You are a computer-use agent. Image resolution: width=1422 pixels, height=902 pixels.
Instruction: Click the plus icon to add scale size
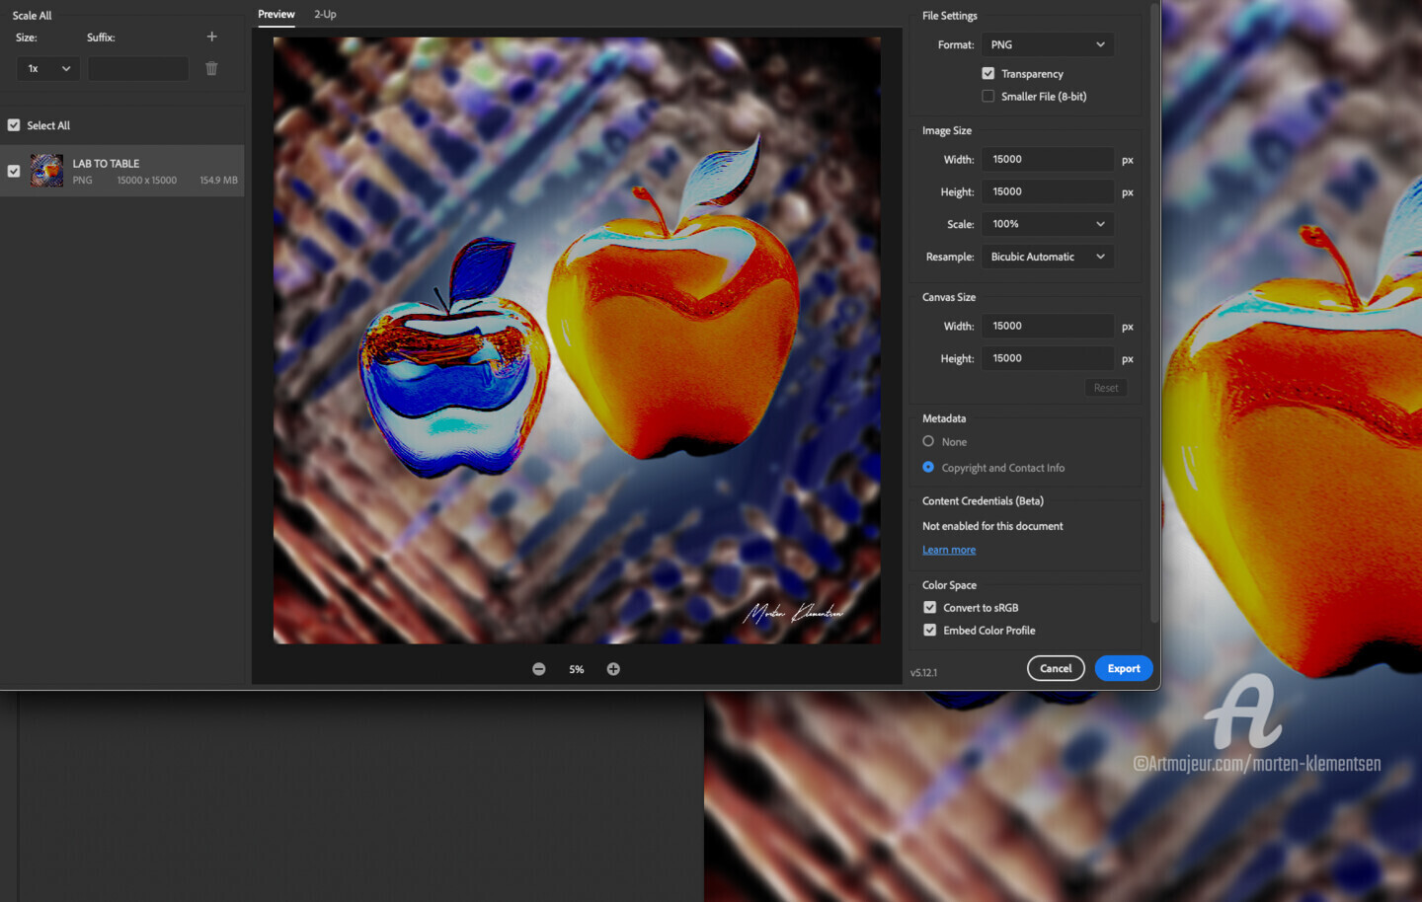click(211, 37)
